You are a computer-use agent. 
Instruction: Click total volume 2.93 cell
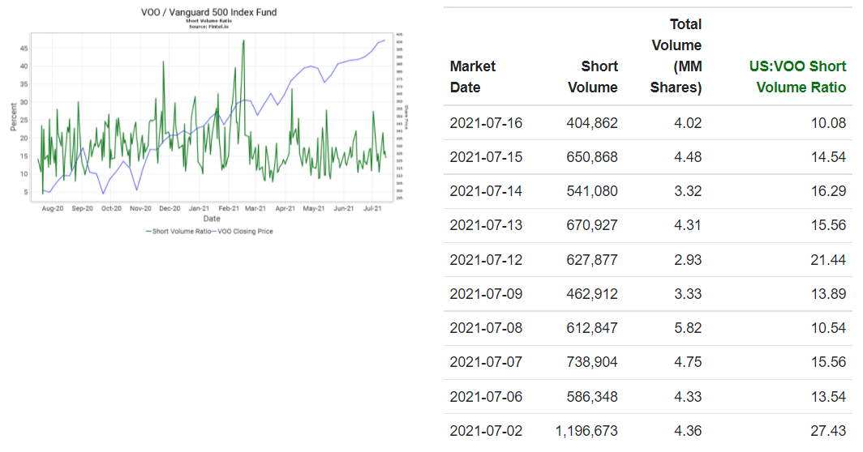tap(688, 259)
